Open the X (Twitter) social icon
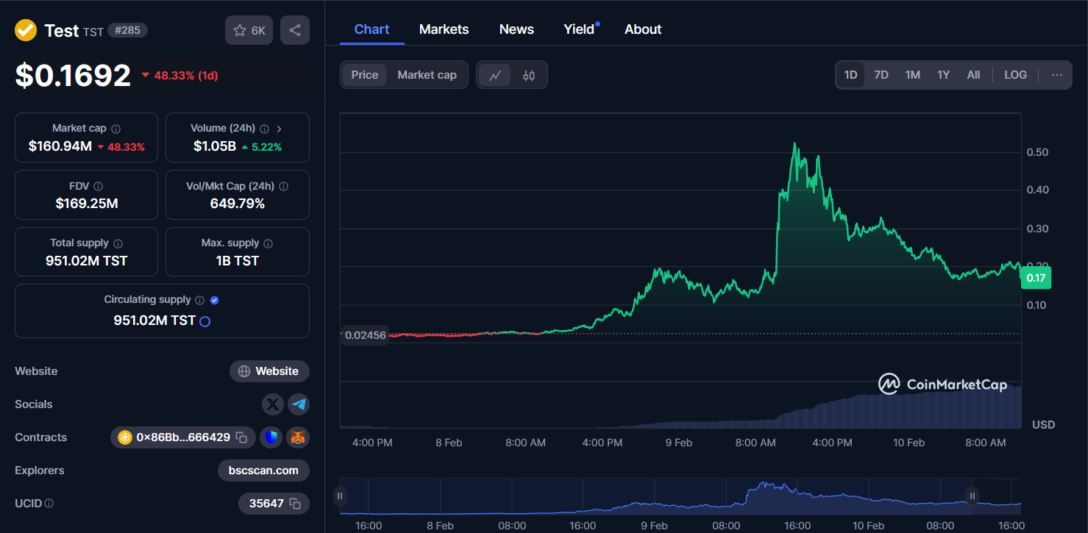The height and width of the screenshot is (533, 1088). (x=273, y=404)
